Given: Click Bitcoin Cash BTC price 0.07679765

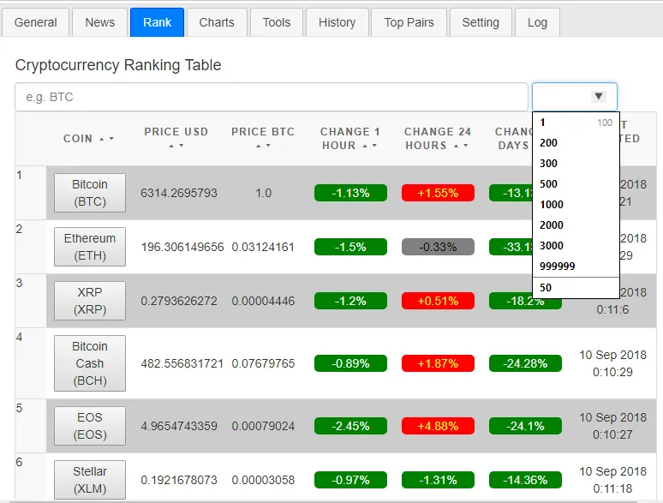Looking at the screenshot, I should (263, 363).
